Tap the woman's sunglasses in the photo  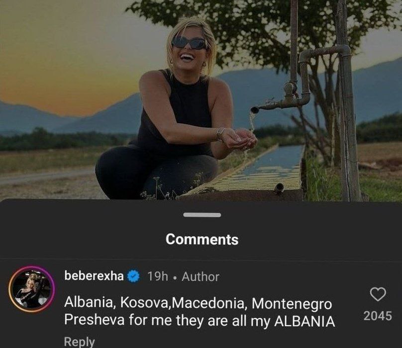point(189,43)
